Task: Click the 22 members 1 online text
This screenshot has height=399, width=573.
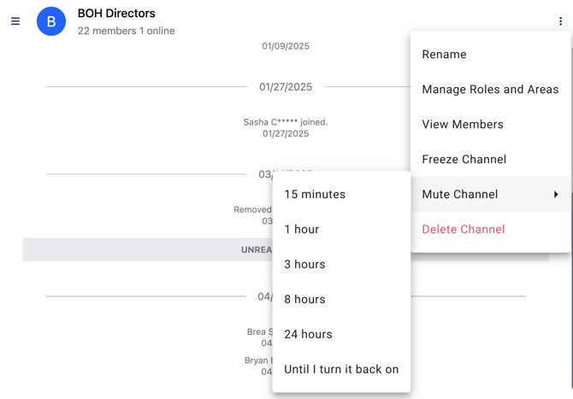Action: [126, 31]
